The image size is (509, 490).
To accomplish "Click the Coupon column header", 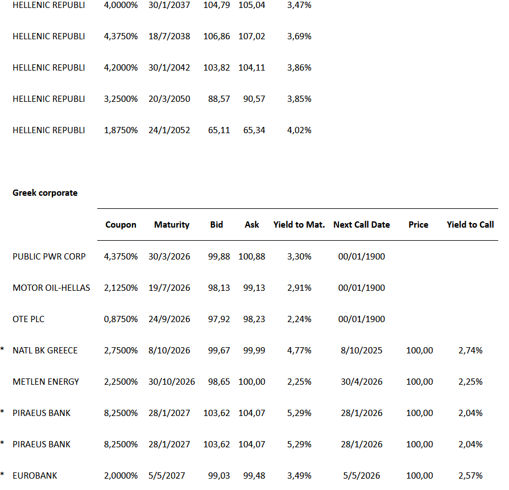I will coord(121,225).
